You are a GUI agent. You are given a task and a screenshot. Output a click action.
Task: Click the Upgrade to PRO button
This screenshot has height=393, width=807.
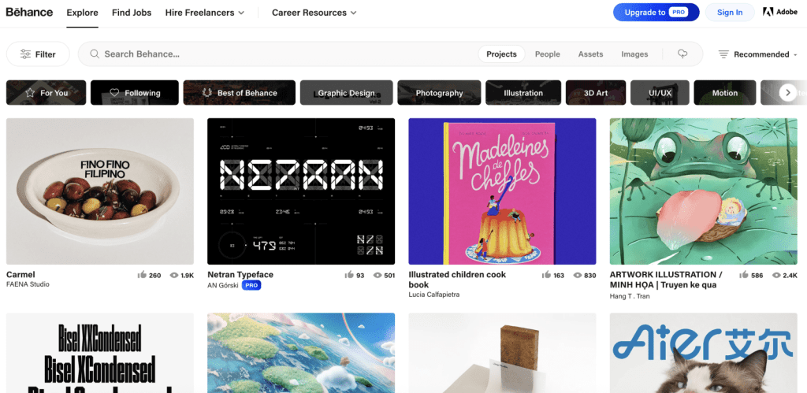[656, 13]
